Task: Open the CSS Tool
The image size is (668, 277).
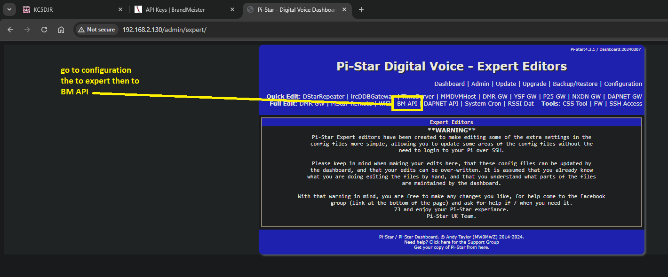Action: coord(575,104)
